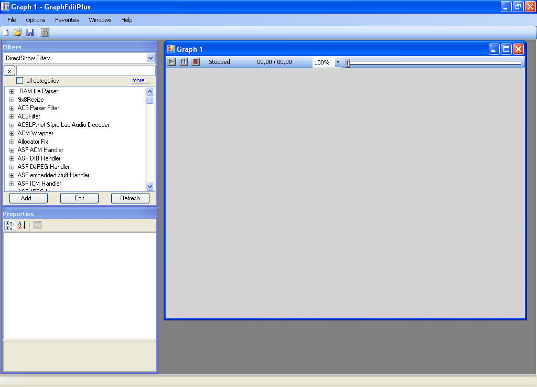Click the New graph toolbar icon

5,33
